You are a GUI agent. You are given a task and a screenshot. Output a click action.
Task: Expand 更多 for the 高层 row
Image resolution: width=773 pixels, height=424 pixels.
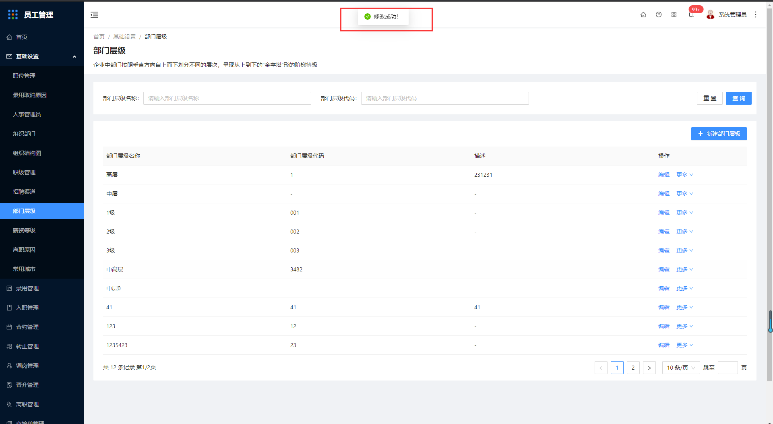point(684,175)
